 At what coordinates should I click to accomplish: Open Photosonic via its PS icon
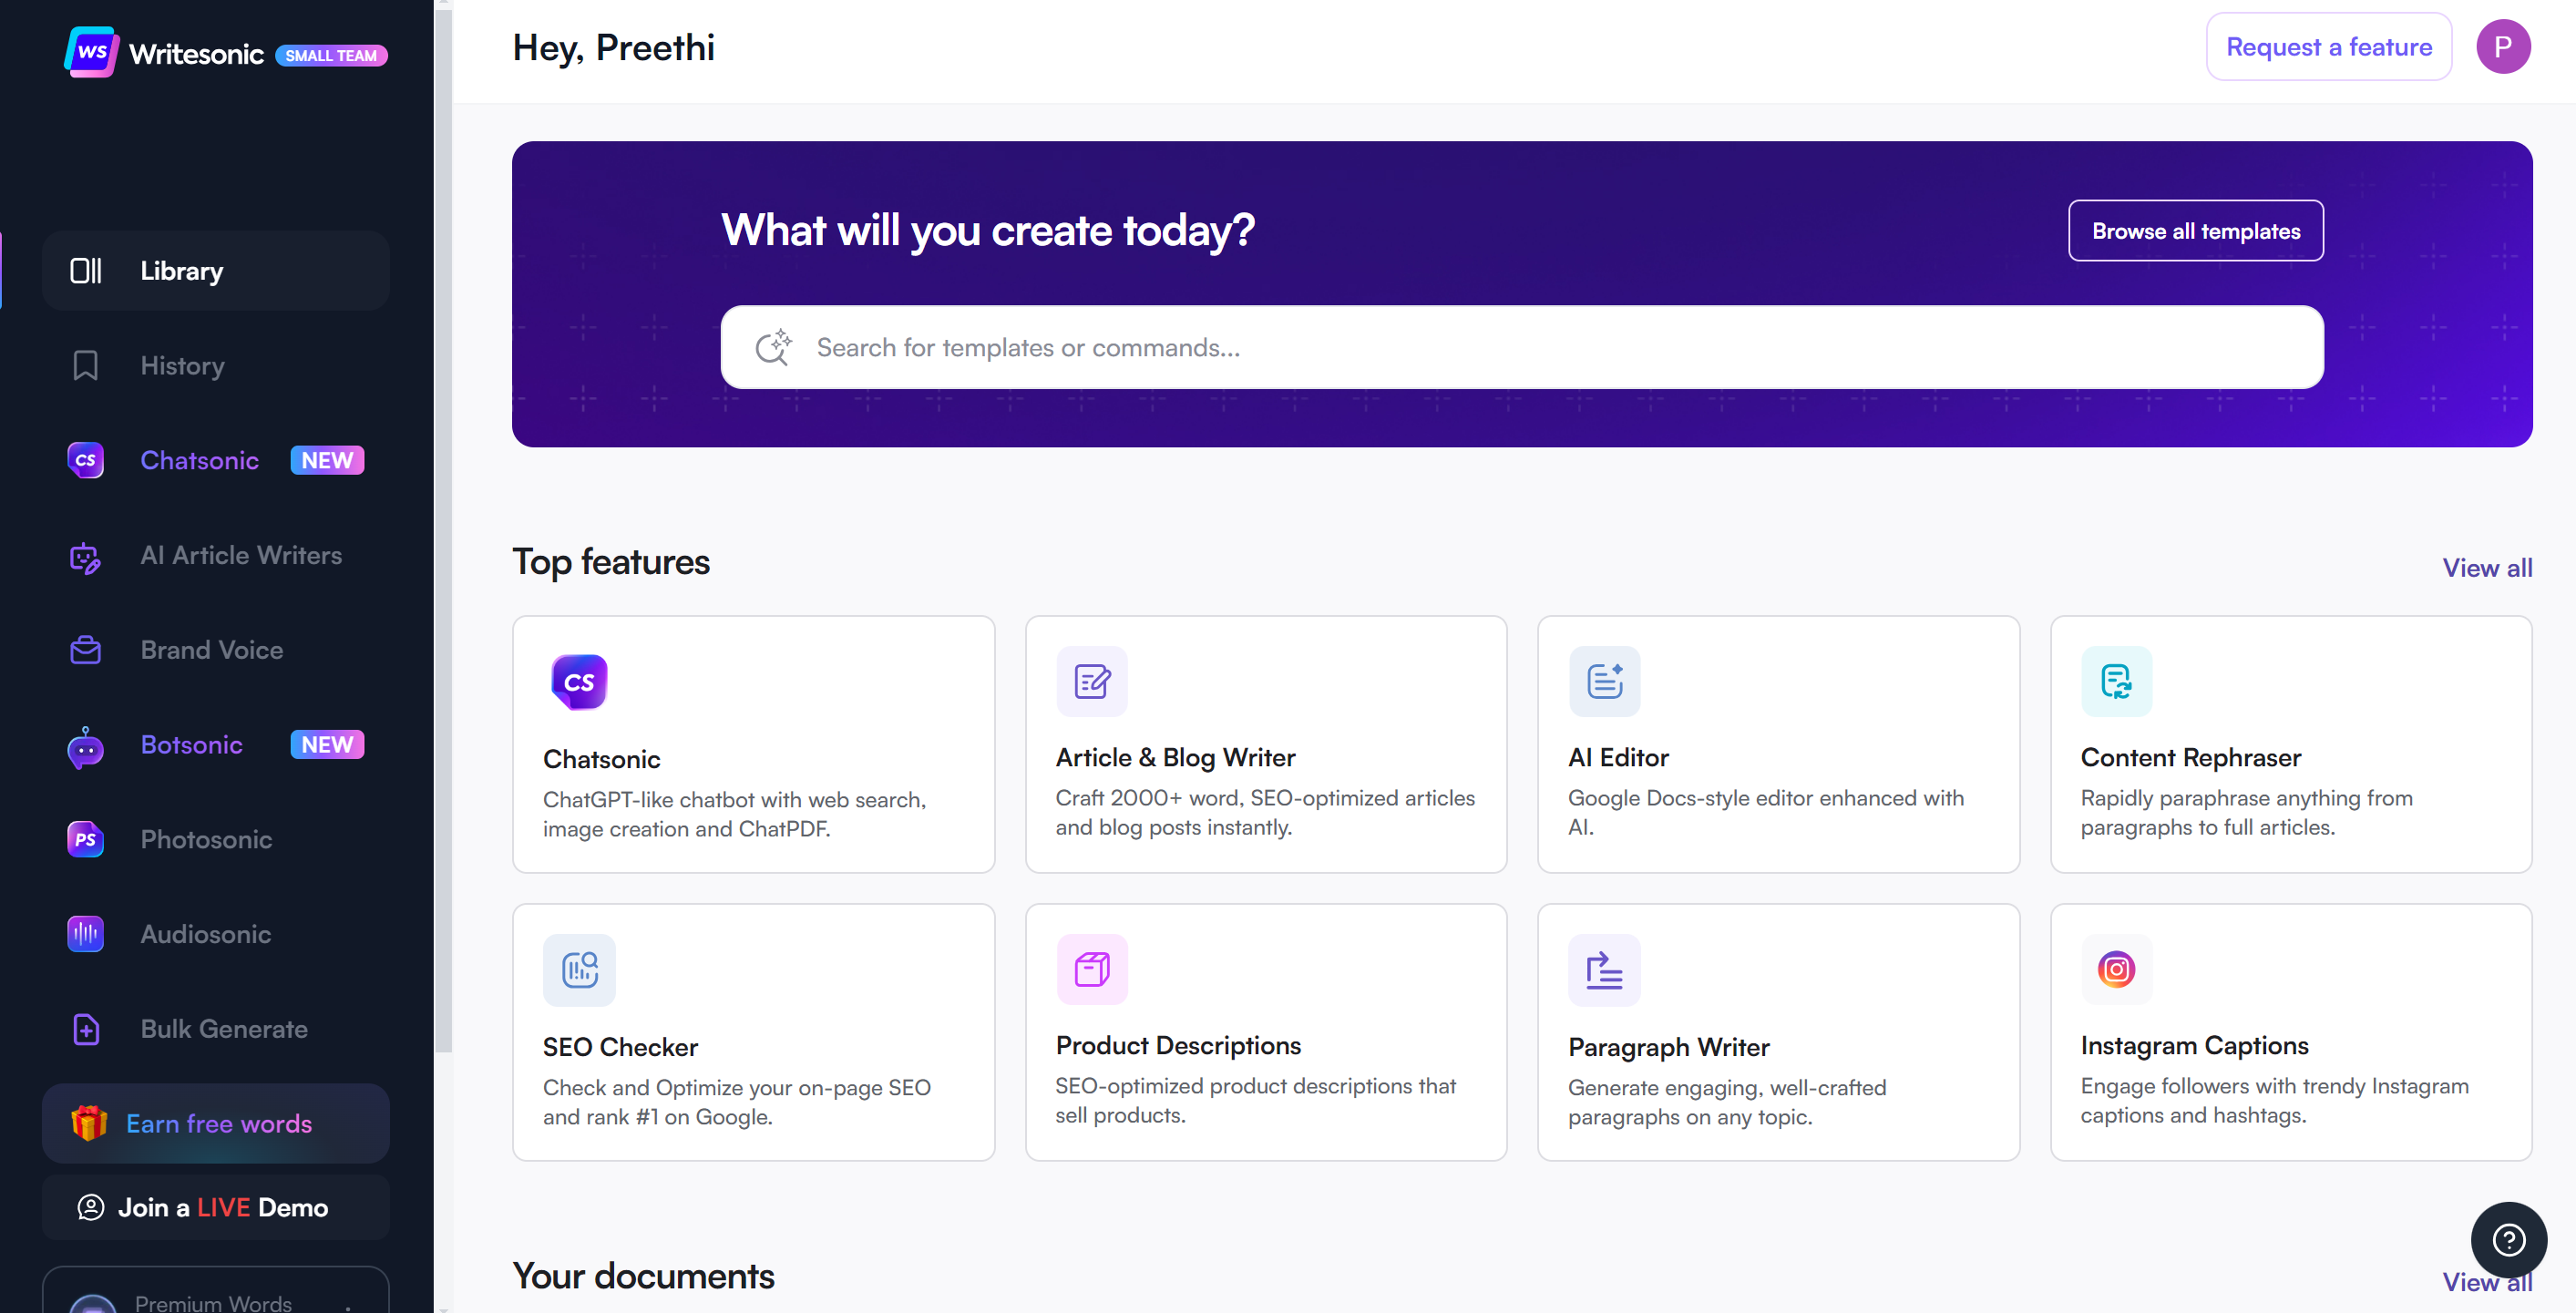pyautogui.click(x=85, y=839)
